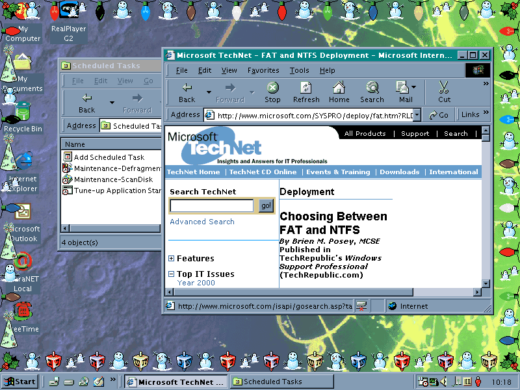Switch to Scheduled Tasks taskbar button
This screenshot has width=520, height=390.
point(281,382)
